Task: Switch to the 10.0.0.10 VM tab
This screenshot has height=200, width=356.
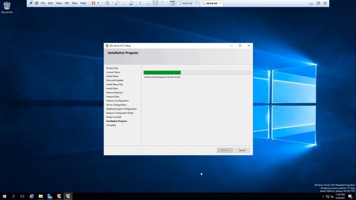Action: pos(187,3)
